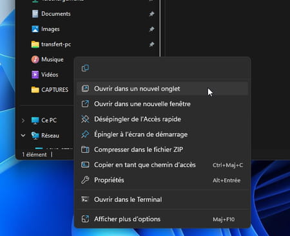Select Afficher plus d'options
The width and height of the screenshot is (290, 236).
162,219
